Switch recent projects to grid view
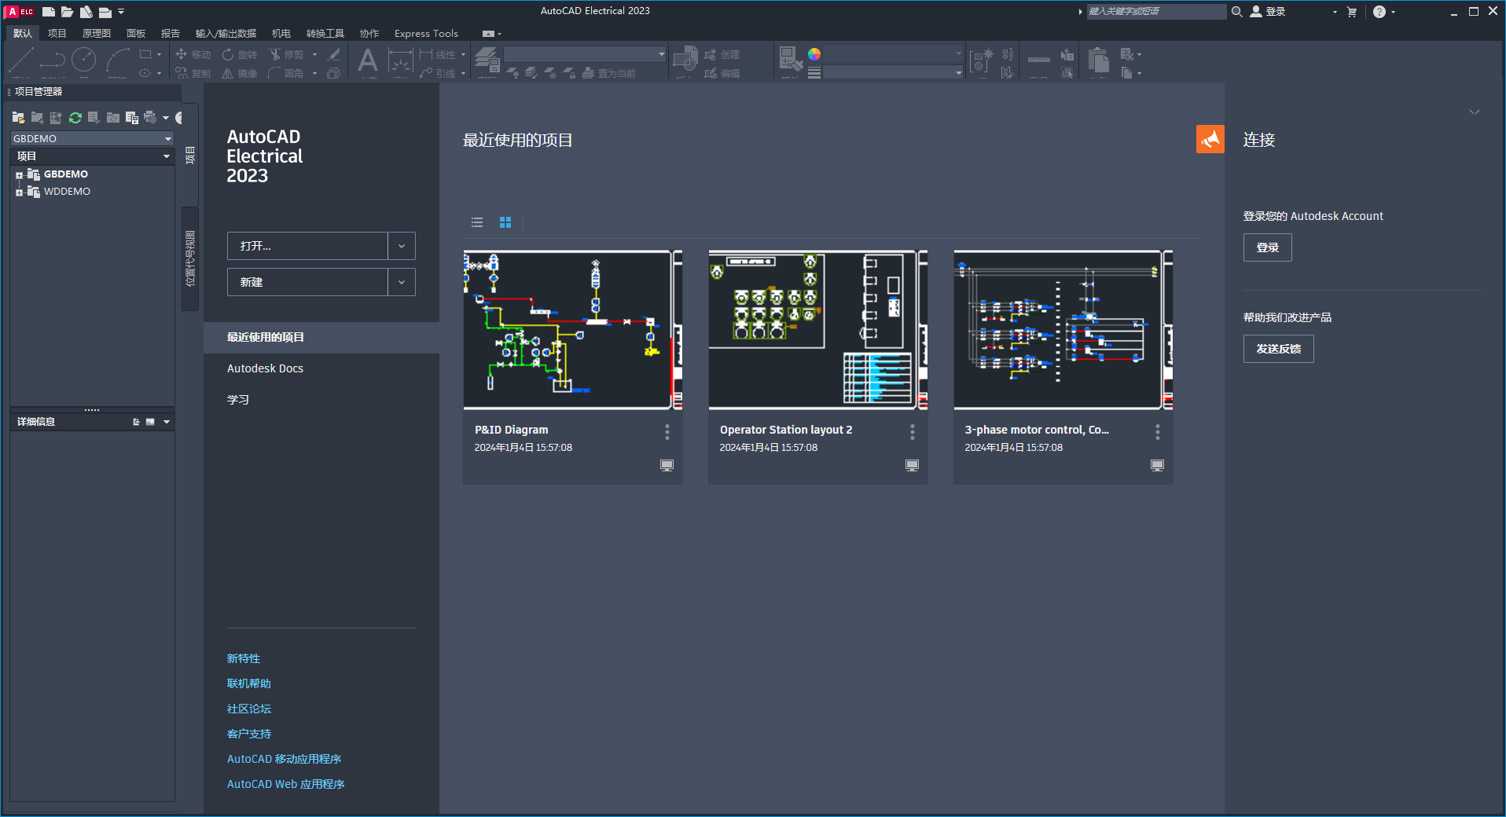1506x817 pixels. (x=505, y=222)
